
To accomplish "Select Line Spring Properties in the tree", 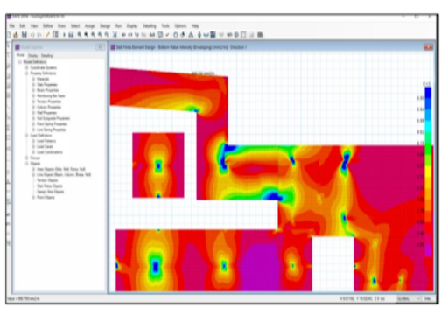I will [52, 129].
